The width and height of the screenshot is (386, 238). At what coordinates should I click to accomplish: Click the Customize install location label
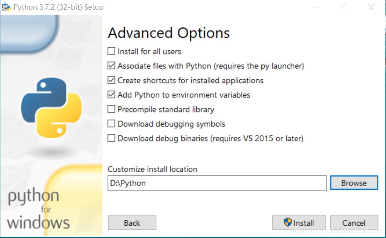pos(152,169)
